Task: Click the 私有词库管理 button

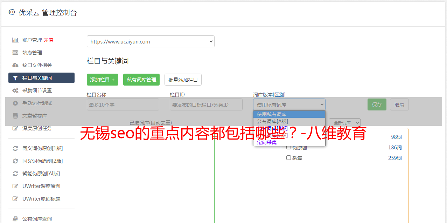Action: (x=141, y=80)
